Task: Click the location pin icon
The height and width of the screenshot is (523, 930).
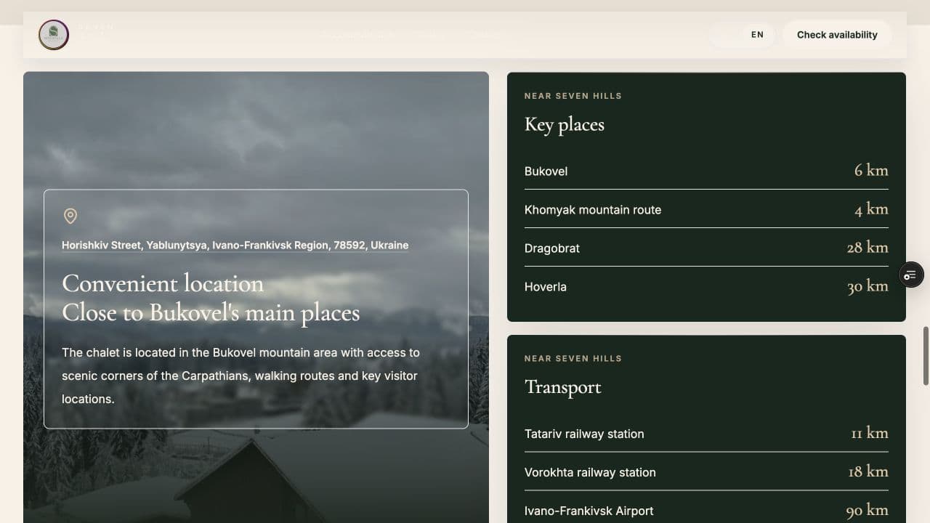Action: [70, 216]
